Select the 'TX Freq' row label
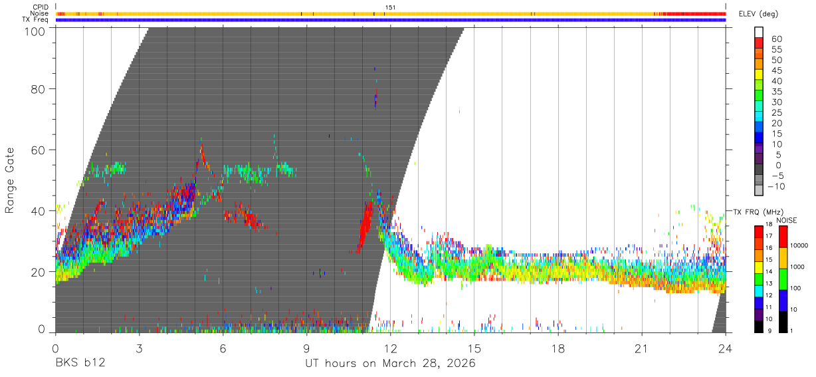 pos(35,20)
